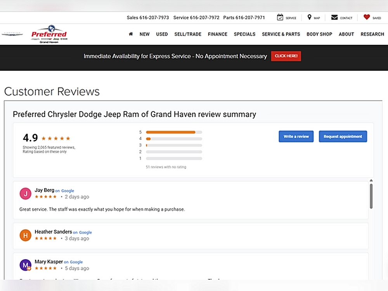
Task: Click the '5 days ago' timestamp
Action: 77,268
